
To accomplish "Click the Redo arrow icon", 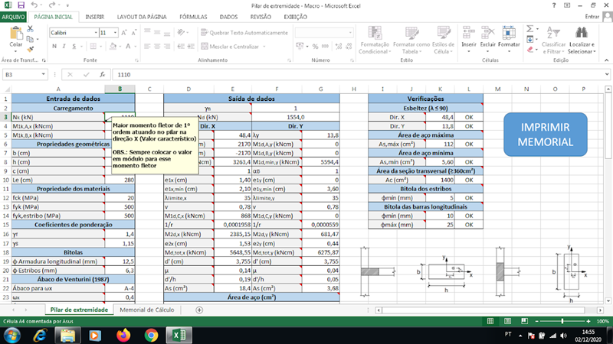I will click(51, 5).
